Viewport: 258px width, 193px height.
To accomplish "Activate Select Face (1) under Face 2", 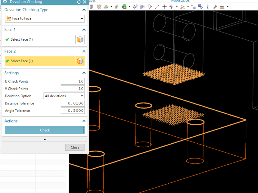I will pyautogui.click(x=40, y=61).
